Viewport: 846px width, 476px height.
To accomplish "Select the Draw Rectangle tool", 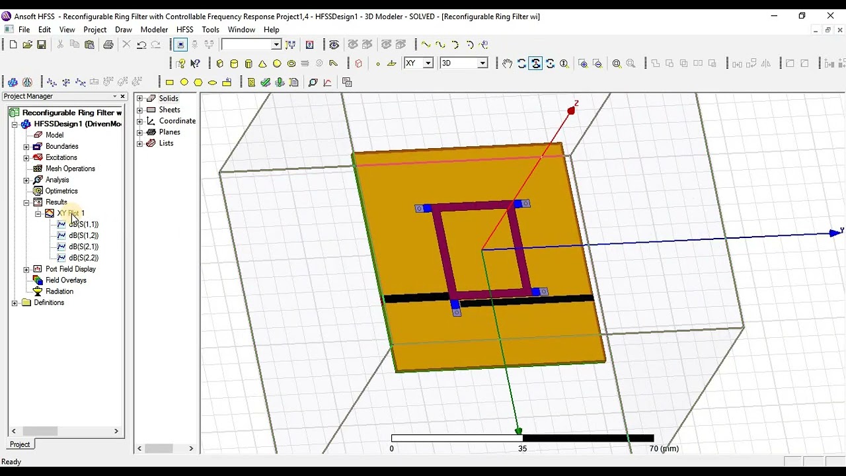I will [x=169, y=83].
